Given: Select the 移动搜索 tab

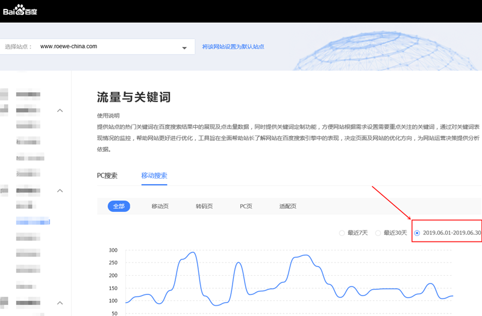Looking at the screenshot, I should (x=154, y=176).
